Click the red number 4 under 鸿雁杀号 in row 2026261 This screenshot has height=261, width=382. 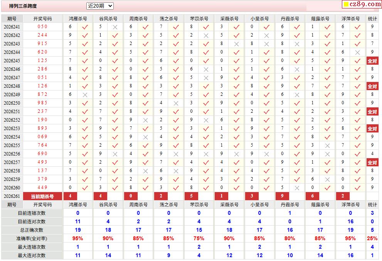[x=70, y=196]
